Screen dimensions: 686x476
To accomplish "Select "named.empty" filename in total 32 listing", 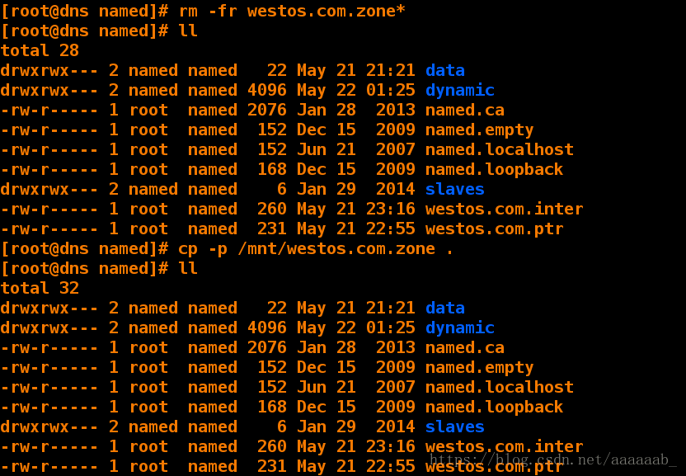I will click(480, 367).
